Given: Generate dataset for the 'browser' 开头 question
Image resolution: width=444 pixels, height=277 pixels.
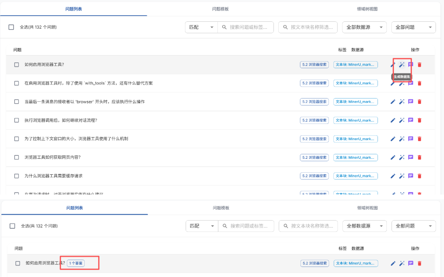Looking at the screenshot, I should [x=402, y=102].
